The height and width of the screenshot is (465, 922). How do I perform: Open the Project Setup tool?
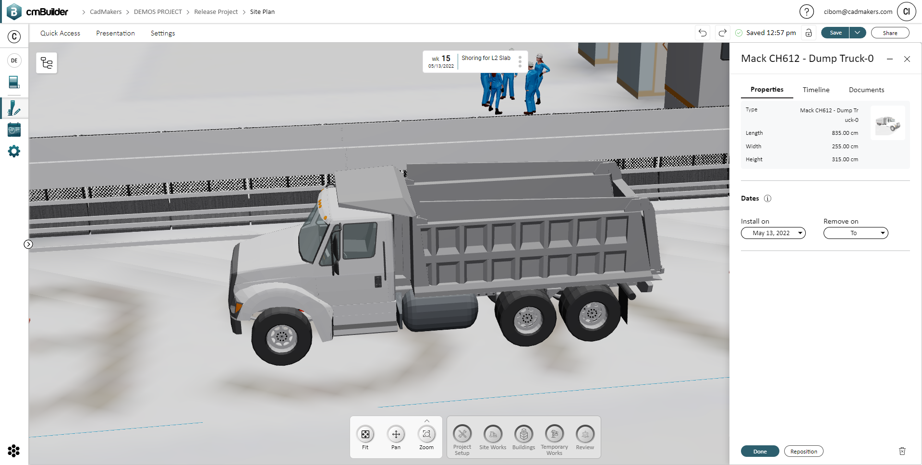click(462, 440)
